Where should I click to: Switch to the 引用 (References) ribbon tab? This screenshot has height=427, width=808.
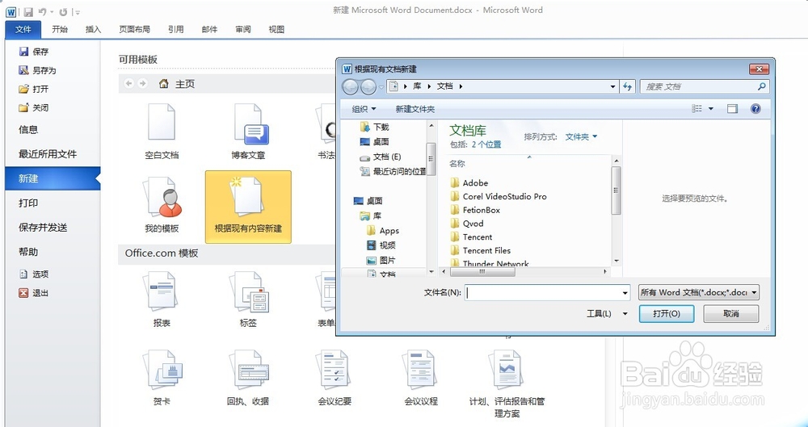pos(175,29)
